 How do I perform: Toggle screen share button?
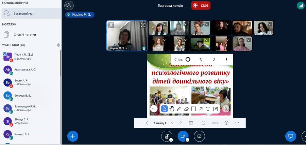pyautogui.click(x=200, y=136)
